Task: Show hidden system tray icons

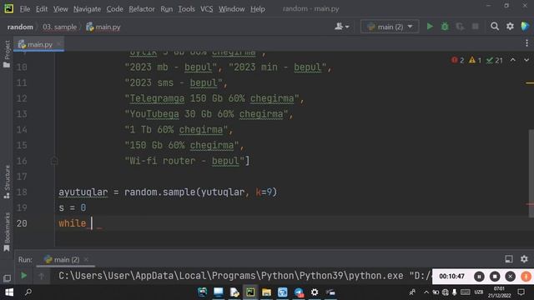Action: [426, 292]
